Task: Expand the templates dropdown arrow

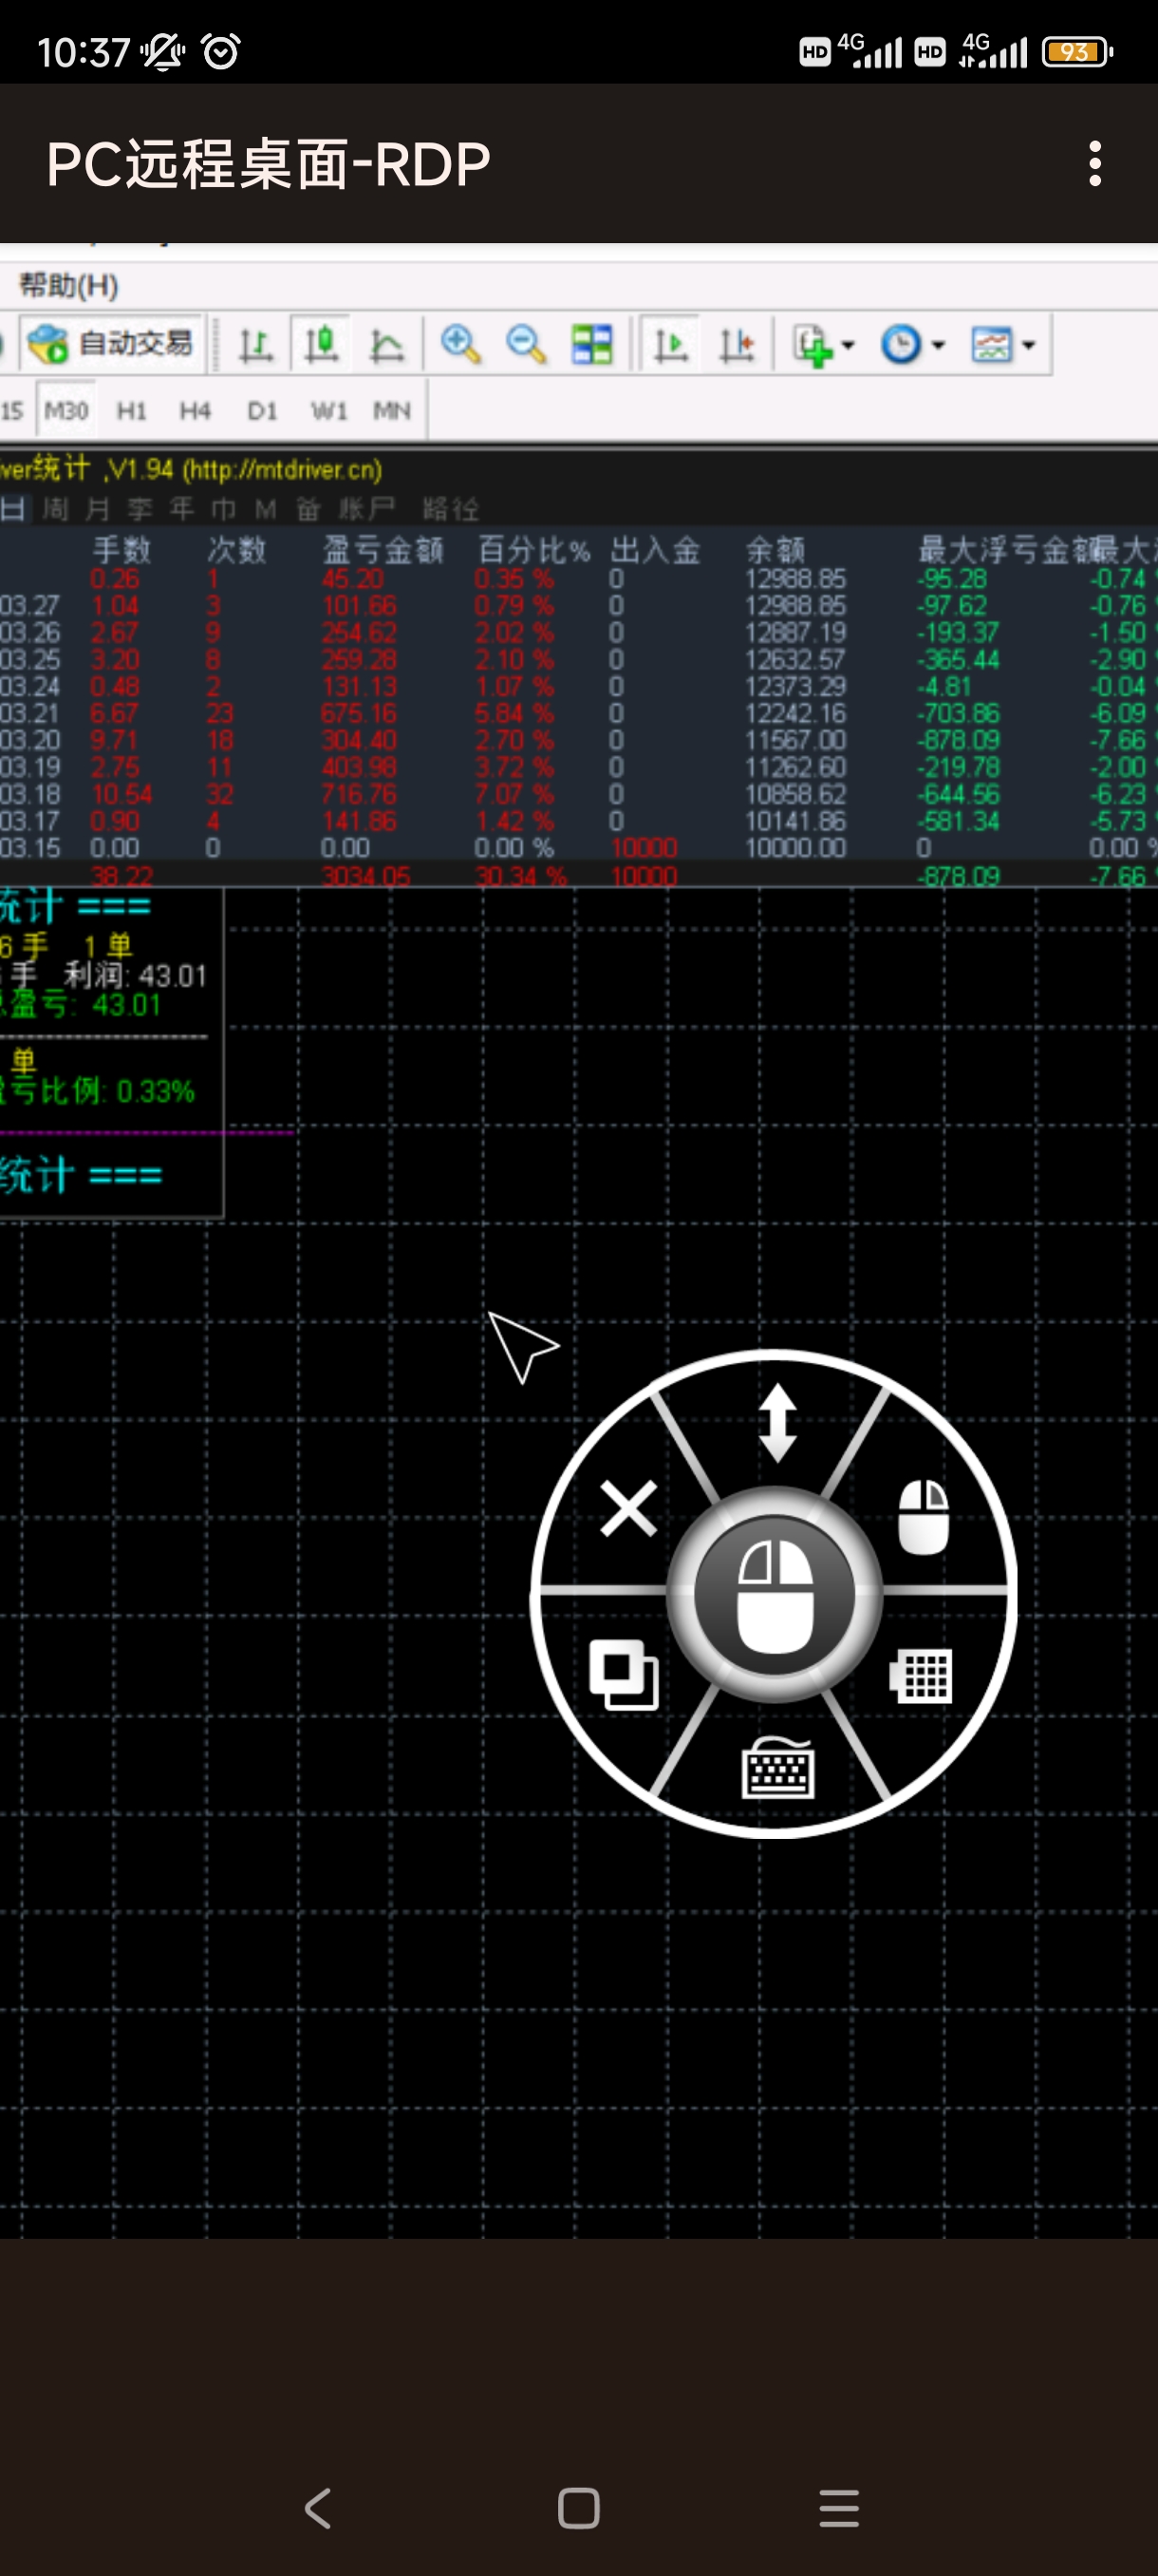Action: pyautogui.click(x=1028, y=346)
